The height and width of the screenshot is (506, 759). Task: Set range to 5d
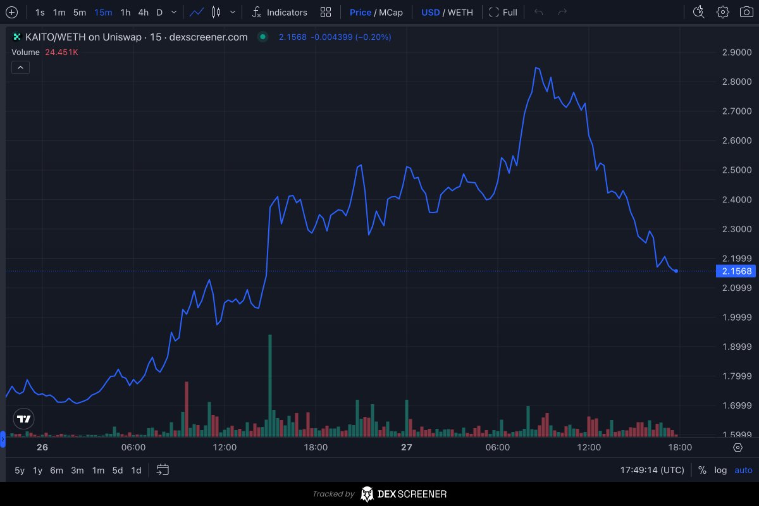pyautogui.click(x=118, y=470)
